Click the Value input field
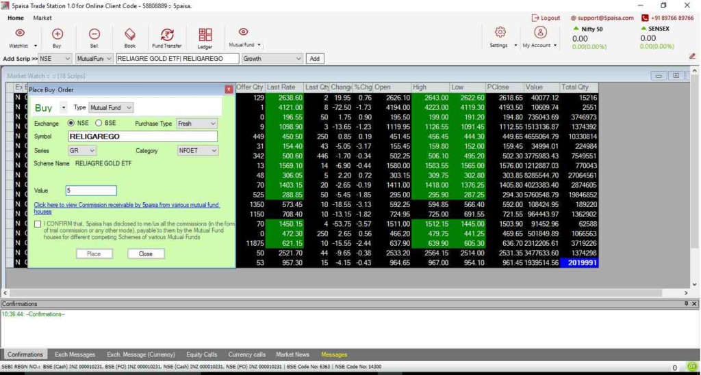The image size is (701, 375). 91,191
